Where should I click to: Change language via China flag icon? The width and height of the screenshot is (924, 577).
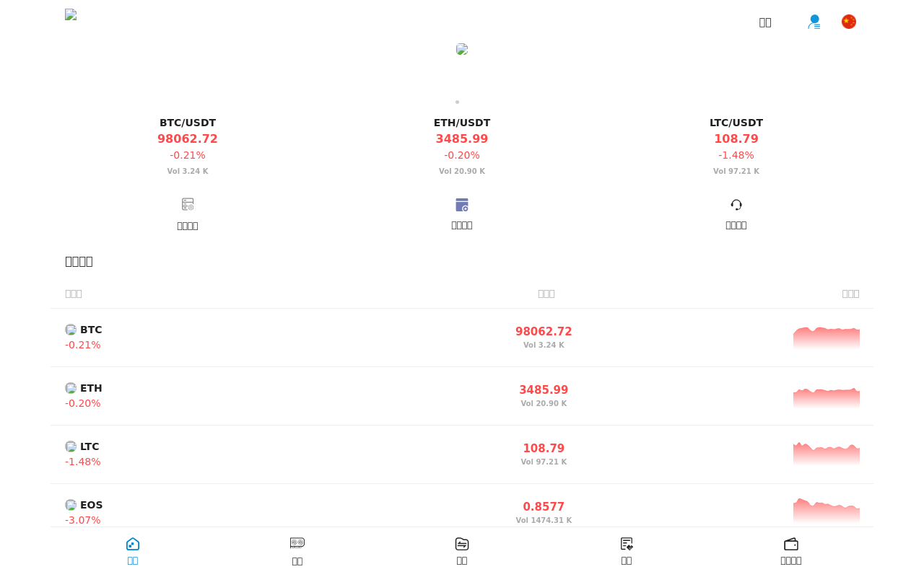[849, 22]
